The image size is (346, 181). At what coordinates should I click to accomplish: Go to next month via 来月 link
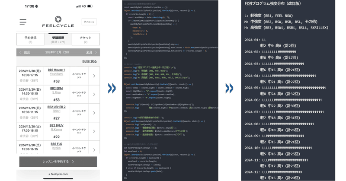(89, 52)
